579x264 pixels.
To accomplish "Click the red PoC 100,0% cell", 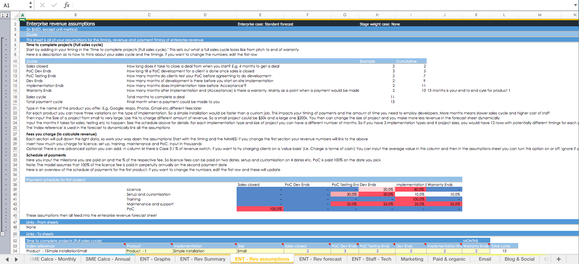I will tap(260, 209).
